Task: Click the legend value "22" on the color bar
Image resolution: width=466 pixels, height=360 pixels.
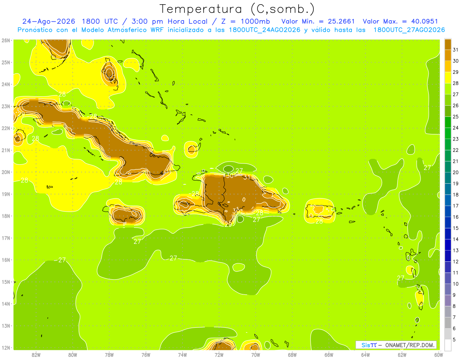Action: 456,150
